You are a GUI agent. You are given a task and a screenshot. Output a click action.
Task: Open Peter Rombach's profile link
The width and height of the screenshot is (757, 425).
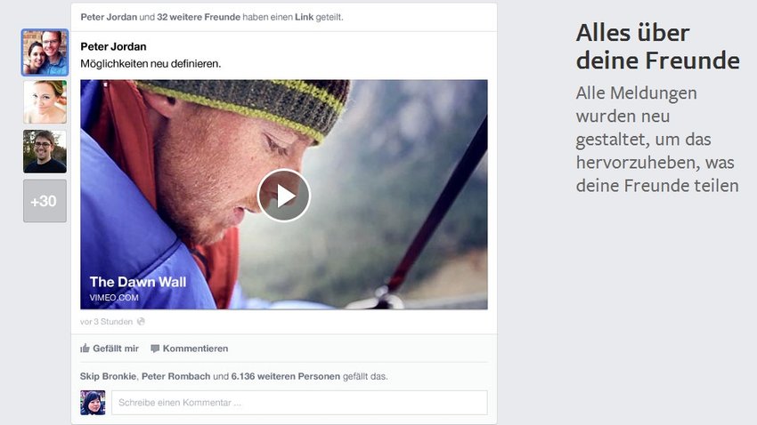[175, 376]
